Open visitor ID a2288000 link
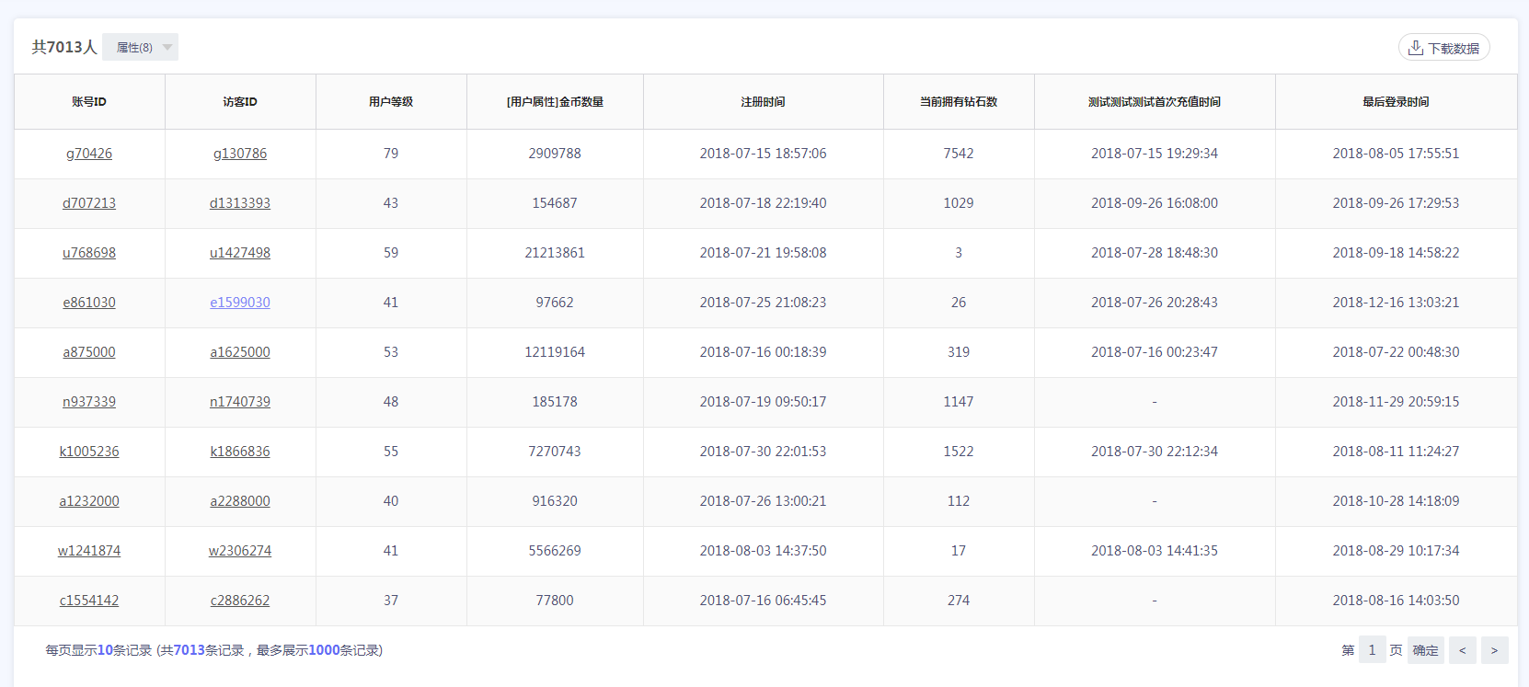Screen dimensions: 1529x687 click(x=240, y=501)
